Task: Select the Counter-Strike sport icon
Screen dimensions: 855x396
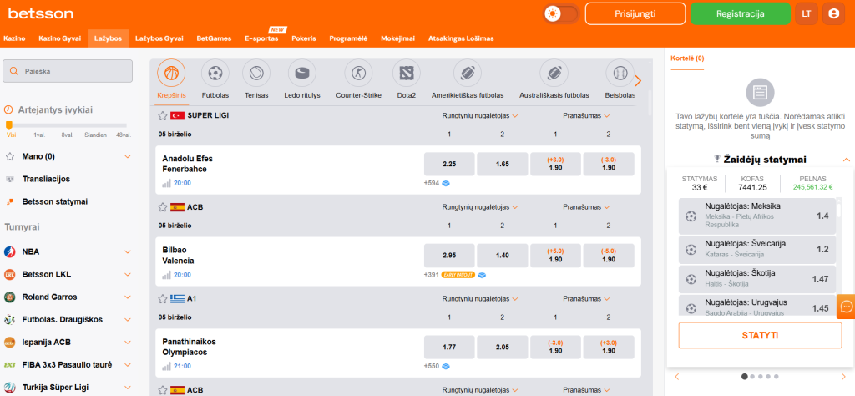Action: click(358, 73)
